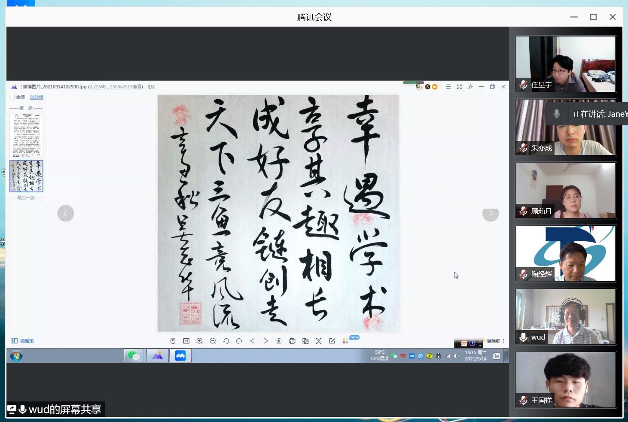Select the first document thumbnail
Screen dimensions: 628x422
tap(26, 135)
